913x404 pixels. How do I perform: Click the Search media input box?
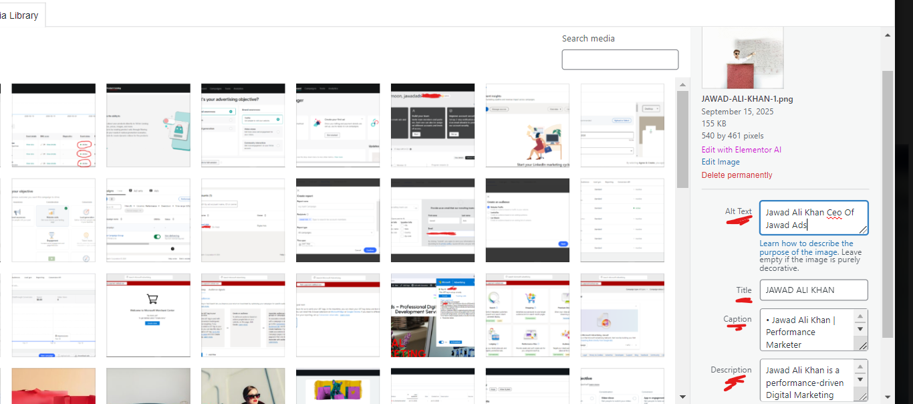(x=620, y=60)
